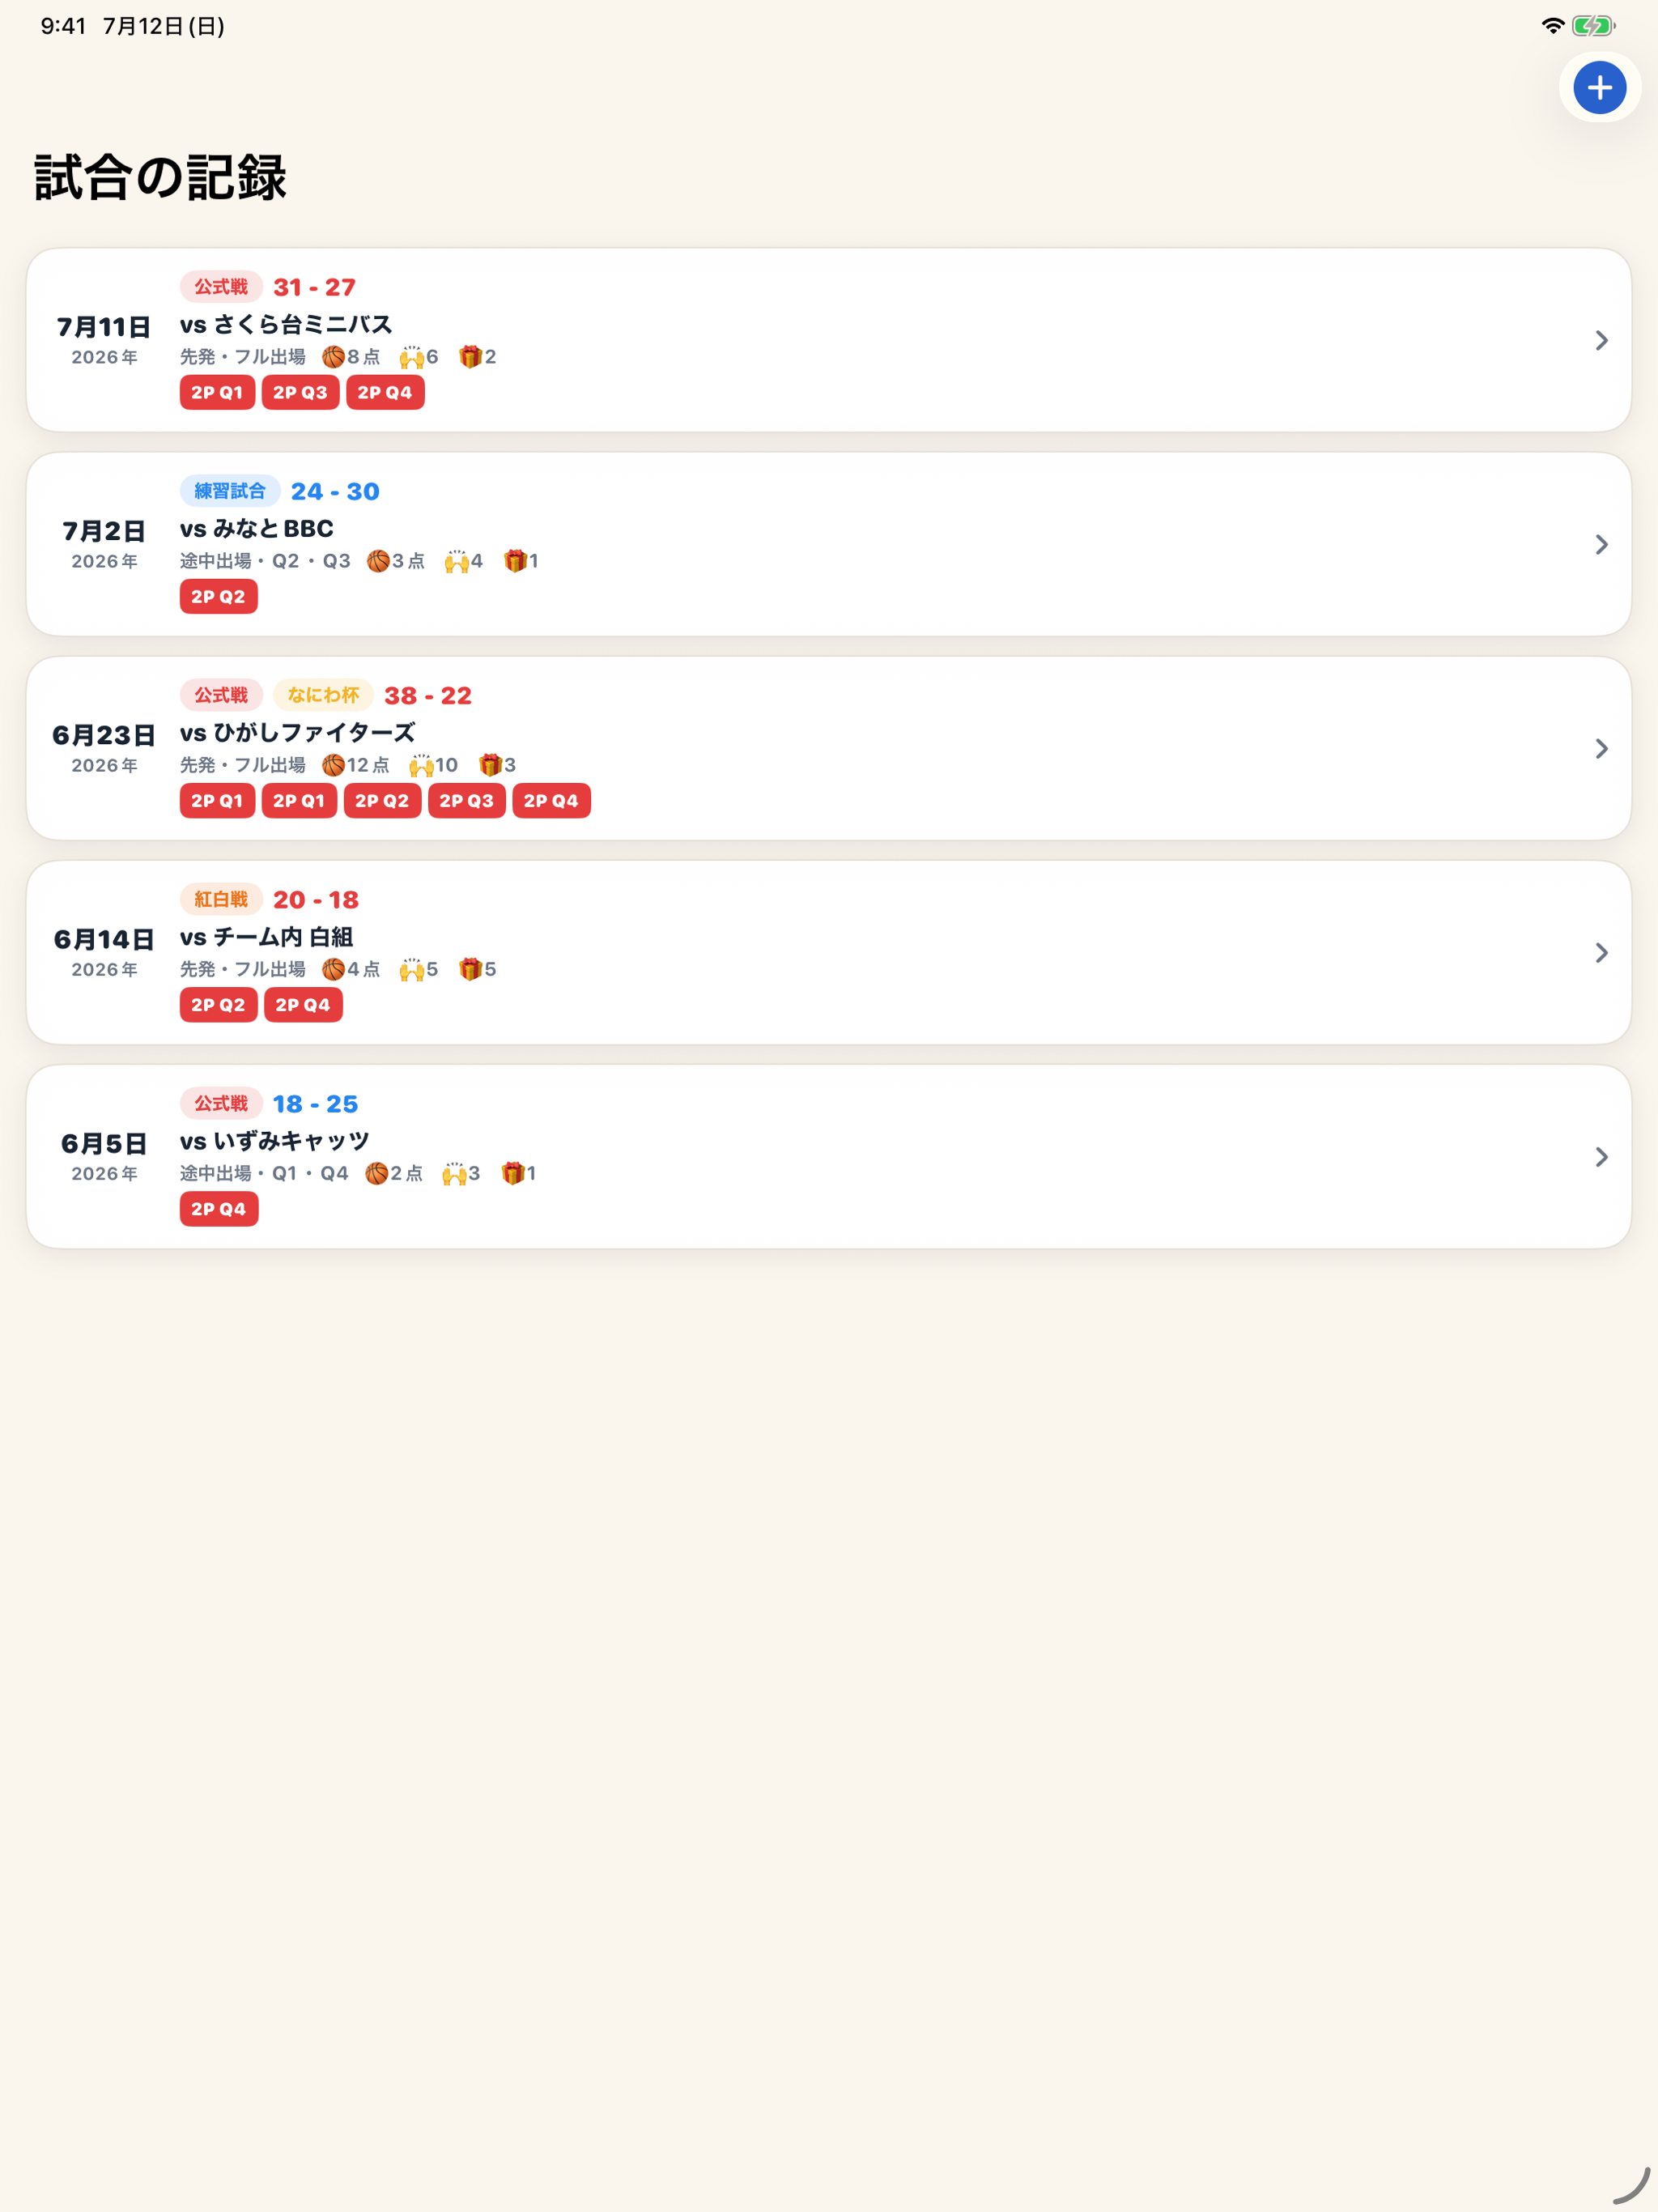Click the Wi-Fi status icon
The width and height of the screenshot is (1658, 2212).
[1552, 26]
